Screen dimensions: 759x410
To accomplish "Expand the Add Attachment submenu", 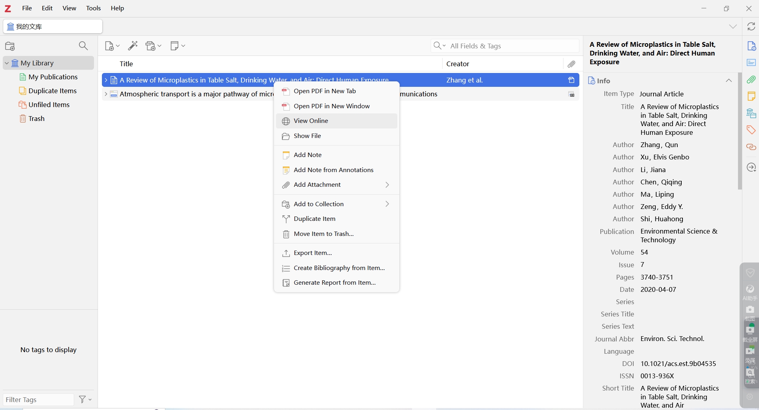I will click(337, 185).
